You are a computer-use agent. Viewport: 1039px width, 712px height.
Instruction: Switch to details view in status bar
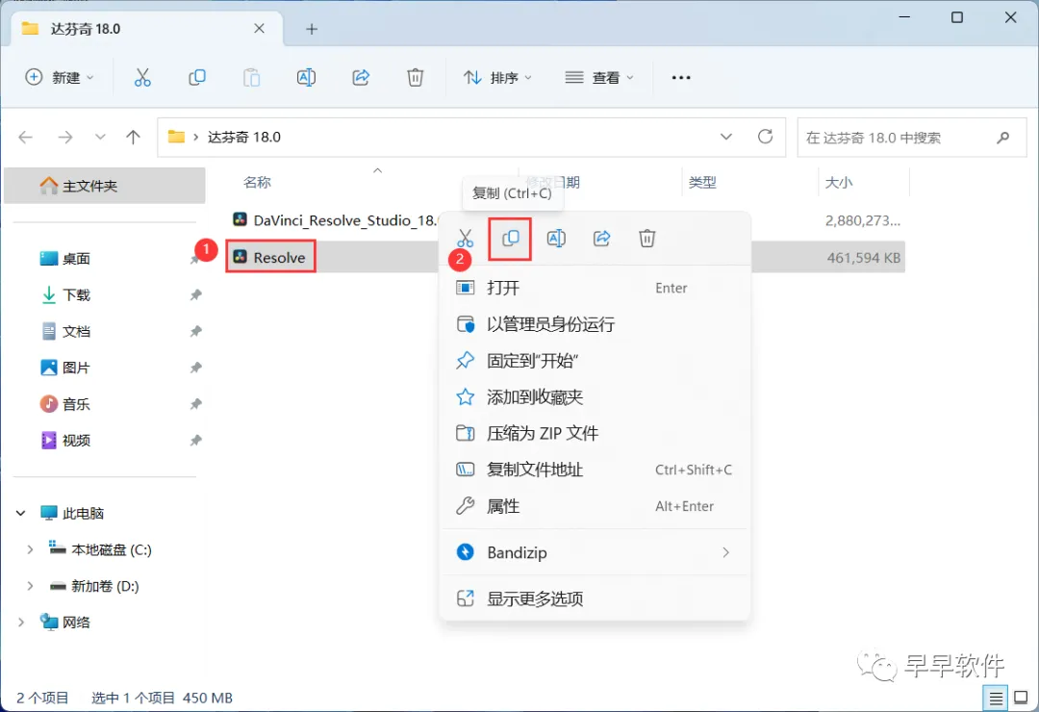click(996, 699)
